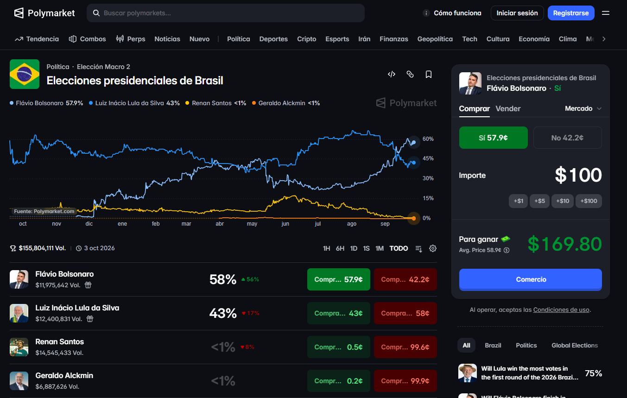Open the hamburger menu icon

click(606, 13)
